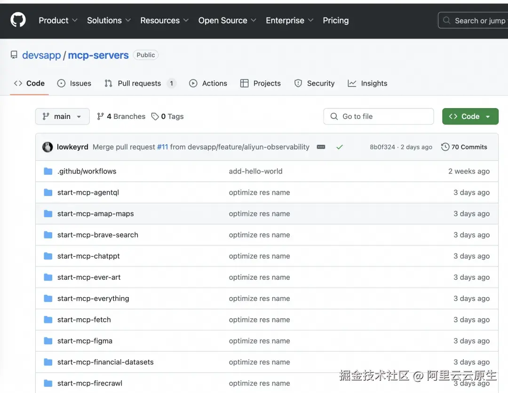
Task: Expand the green Code dropdown button
Action: 470,116
